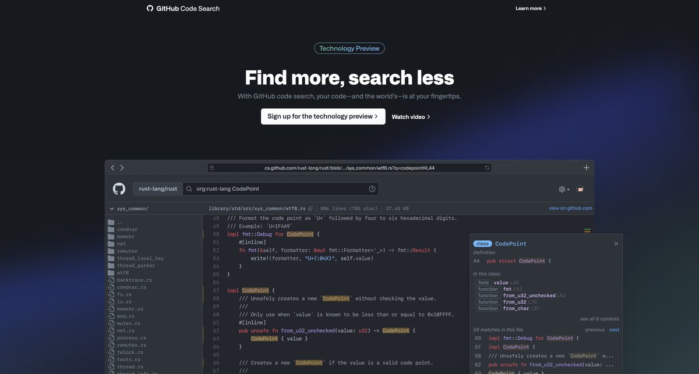This screenshot has width=699, height=374.
Task: Close the CodePoint symbol panel
Action: [616, 243]
